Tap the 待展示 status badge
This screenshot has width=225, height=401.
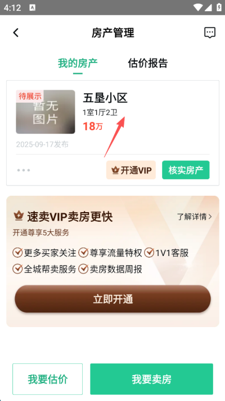tap(30, 96)
